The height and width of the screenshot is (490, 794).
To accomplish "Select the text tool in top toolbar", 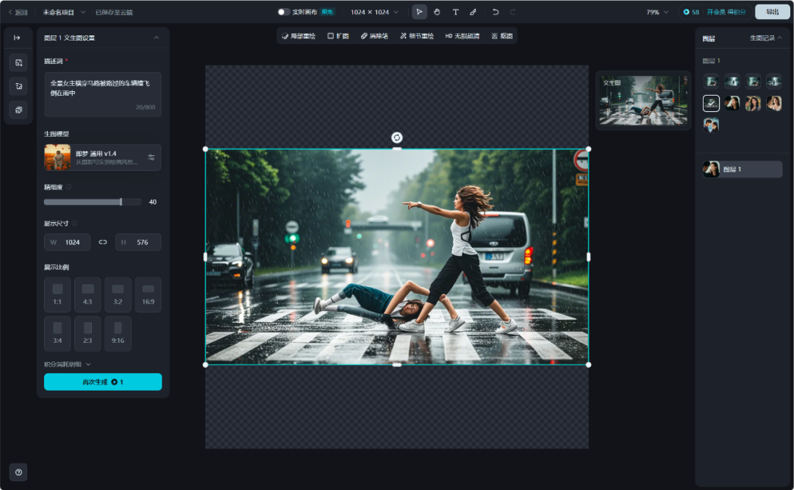I will (455, 12).
